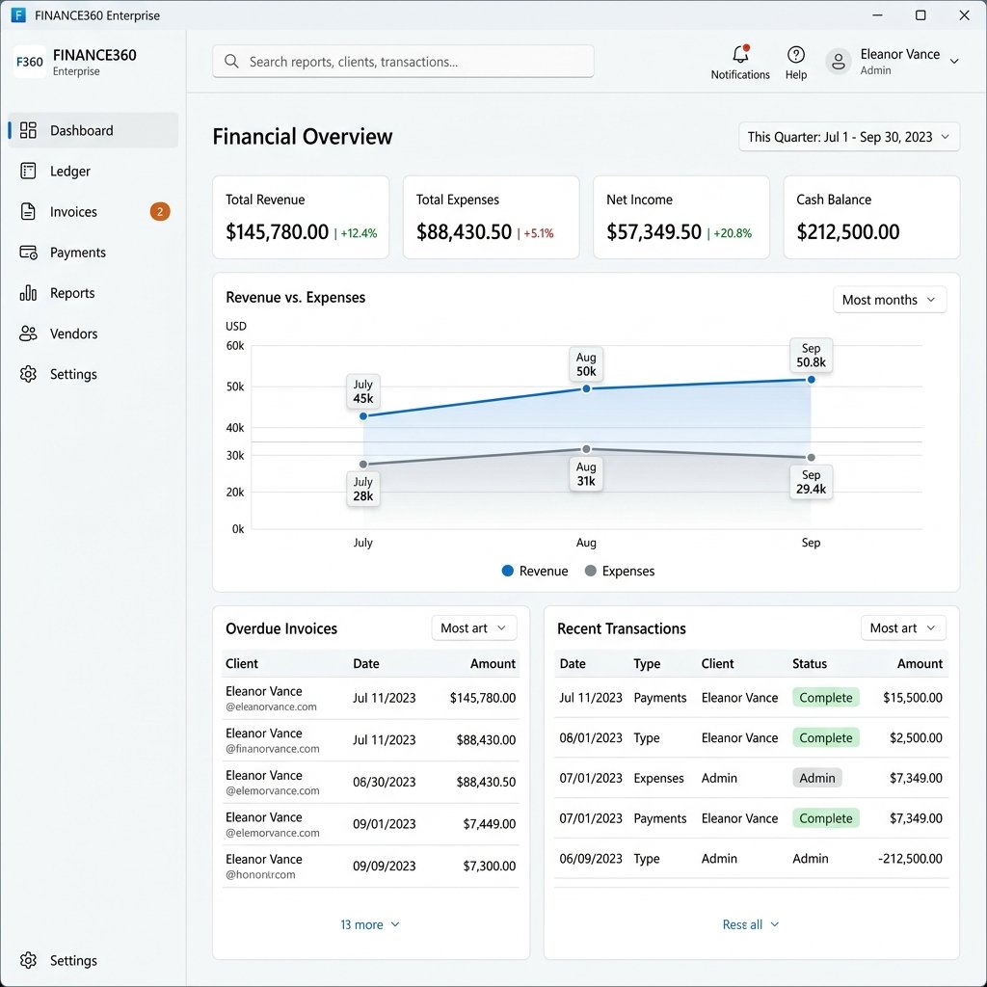Click the F360 logo badge
The image size is (987, 987).
tap(29, 62)
